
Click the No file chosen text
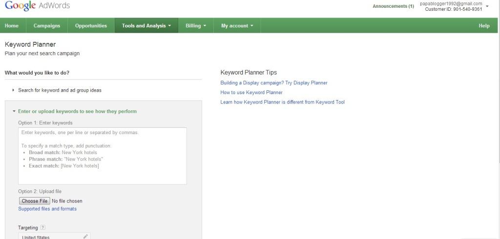pos(67,201)
